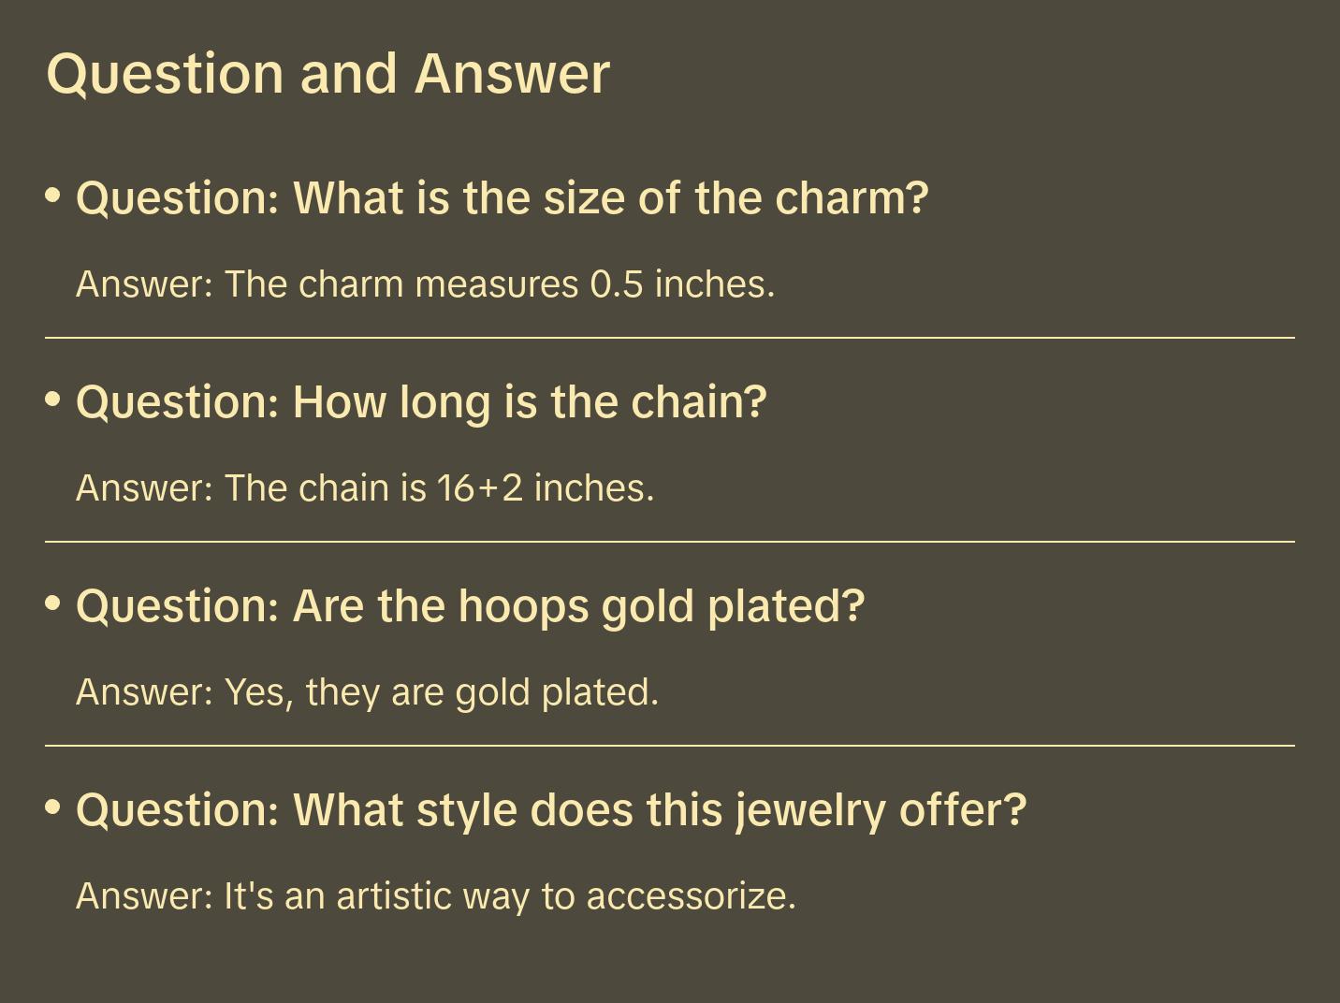The height and width of the screenshot is (1003, 1340).
Task: Click the divider line below the hoops answer
Action: pyautogui.click(x=670, y=746)
